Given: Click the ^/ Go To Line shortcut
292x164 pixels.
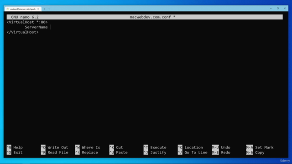Looking at the screenshot, I should pyautogui.click(x=193, y=153).
